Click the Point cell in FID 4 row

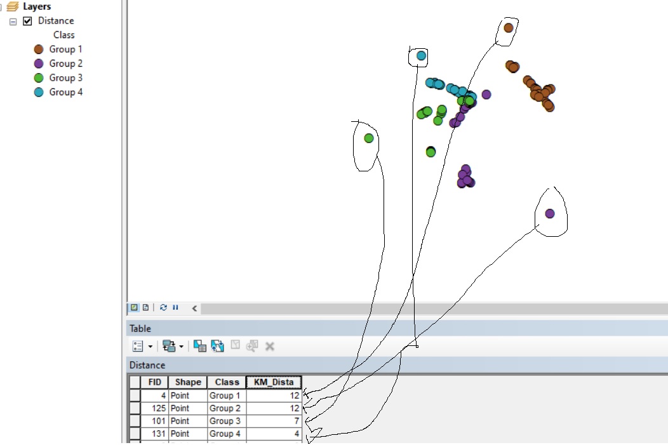point(188,395)
